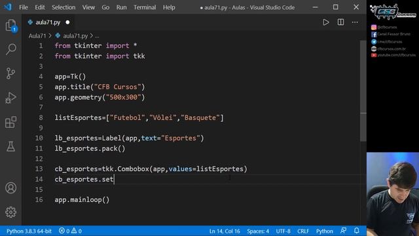Open the Source Control view
This screenshot has height=236, width=419.
click(11, 73)
